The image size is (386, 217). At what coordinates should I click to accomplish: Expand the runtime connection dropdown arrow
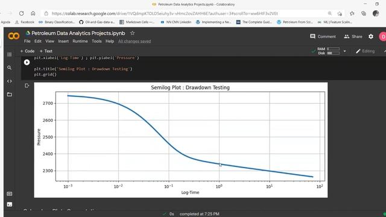[x=344, y=51]
